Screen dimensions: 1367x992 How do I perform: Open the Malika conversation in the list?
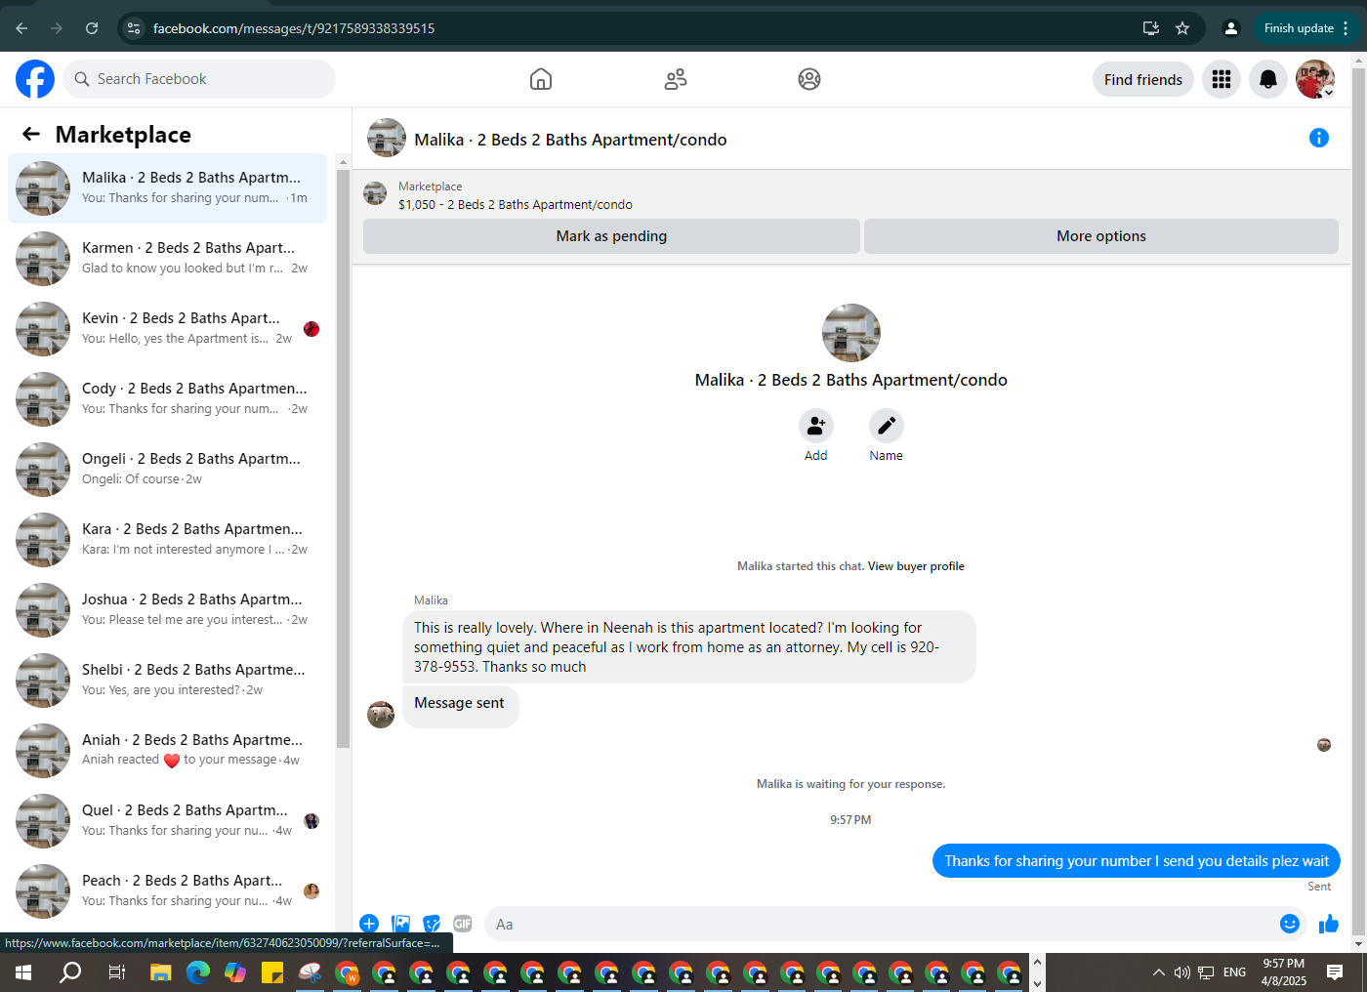(x=167, y=188)
